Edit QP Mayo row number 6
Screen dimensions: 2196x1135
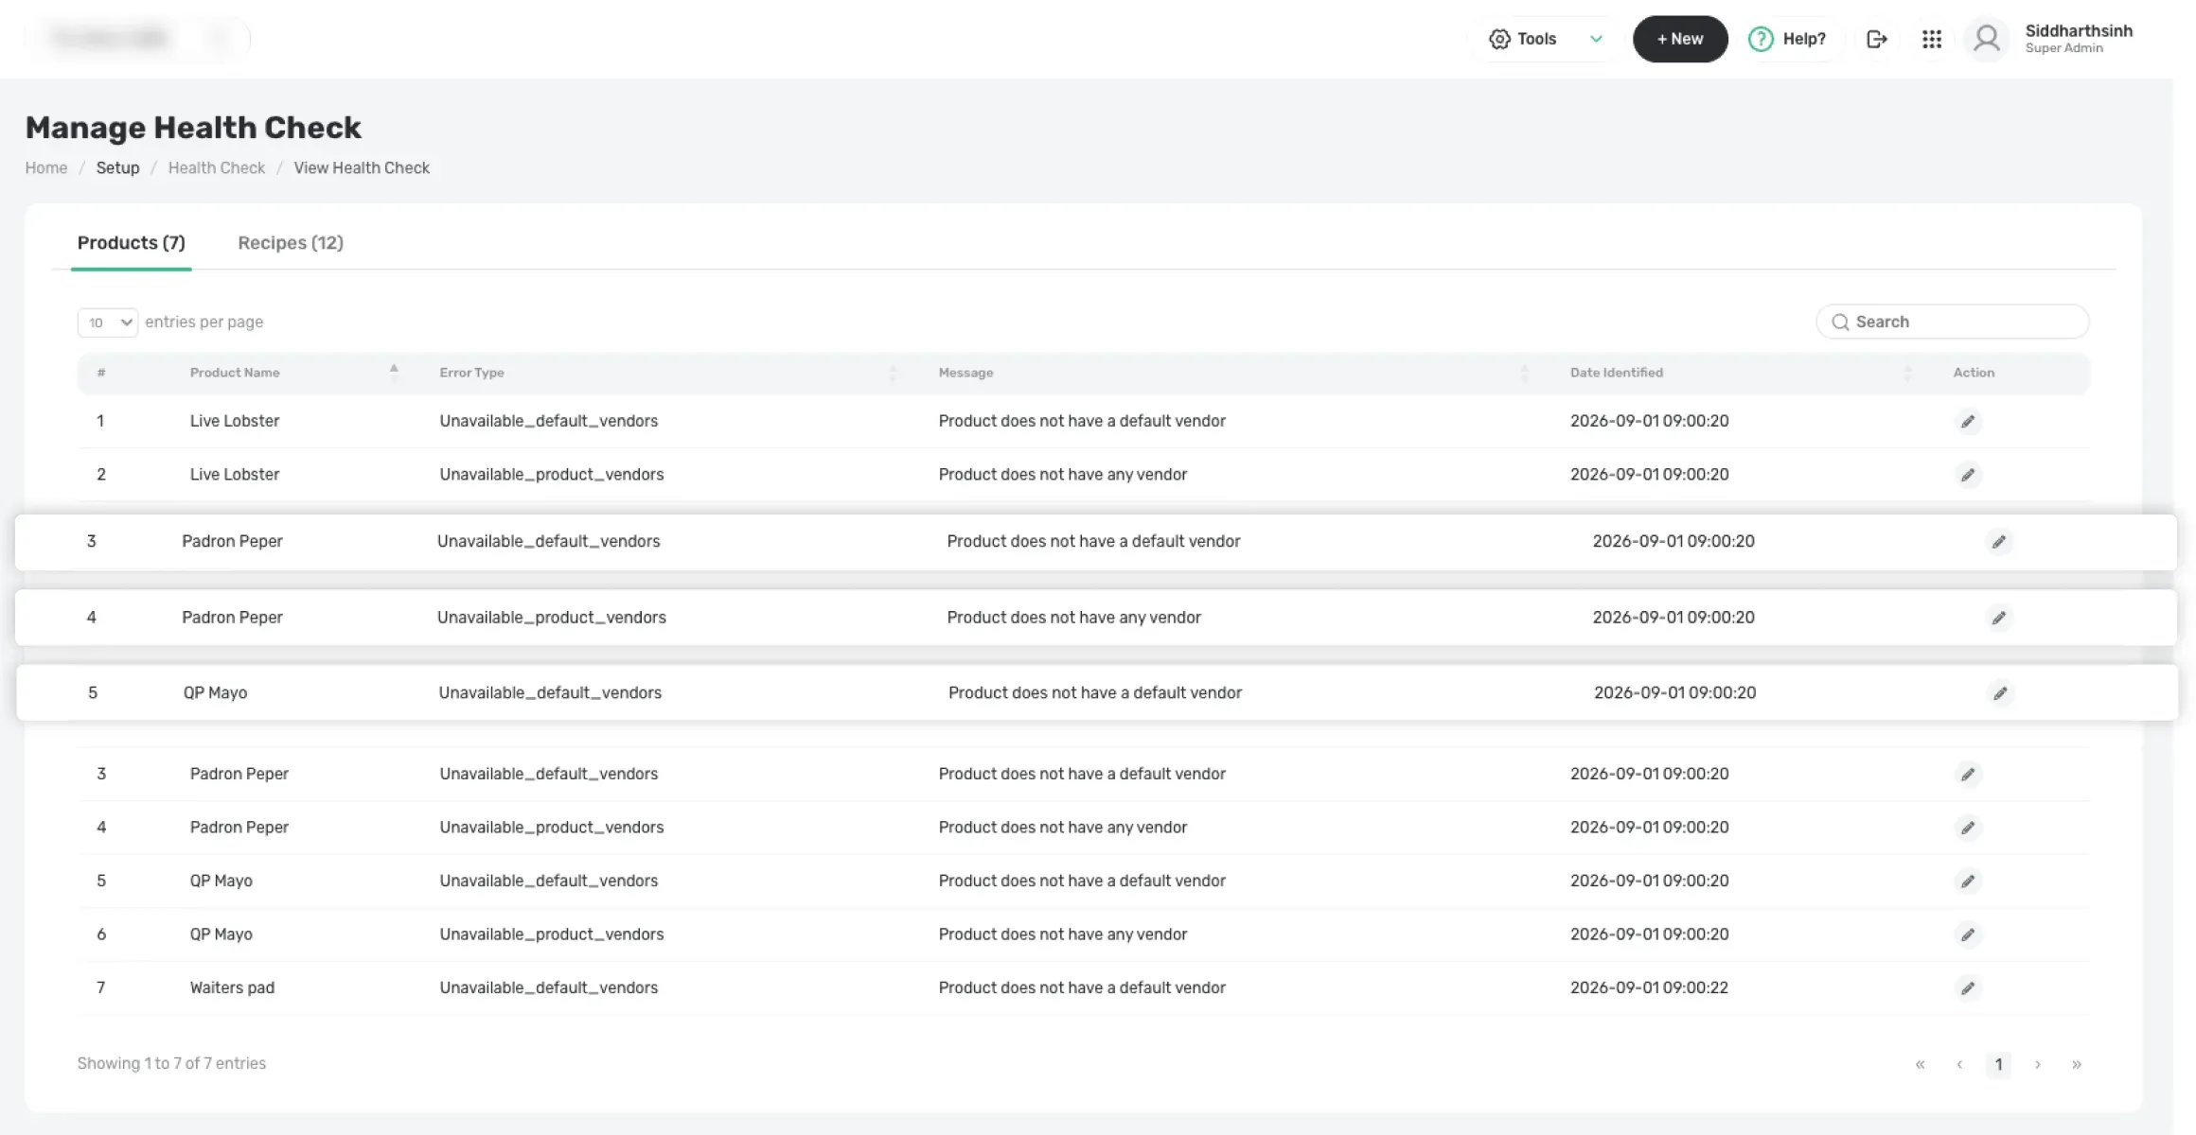(x=1968, y=934)
